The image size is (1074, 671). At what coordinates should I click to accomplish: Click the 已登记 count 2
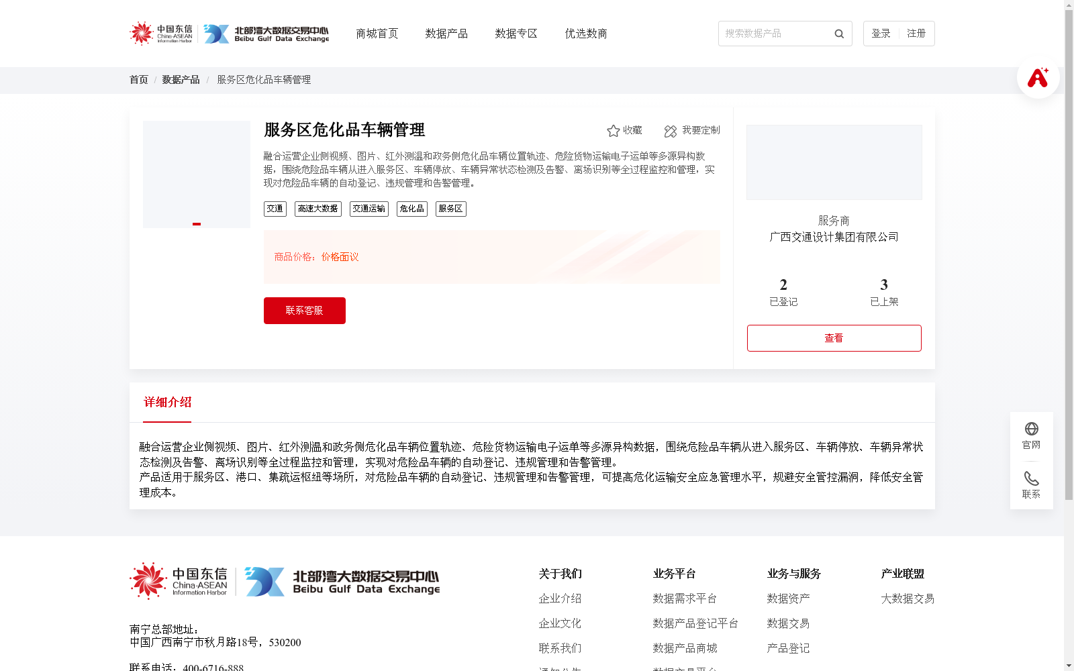(x=783, y=285)
